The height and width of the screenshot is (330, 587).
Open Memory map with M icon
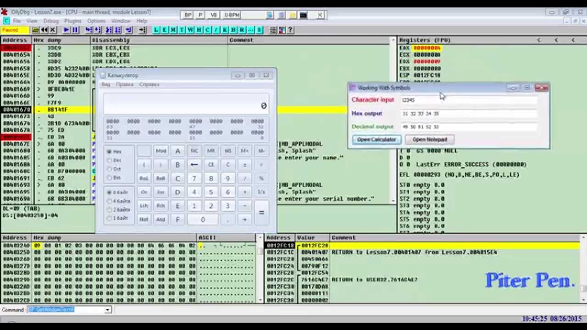tap(173, 30)
